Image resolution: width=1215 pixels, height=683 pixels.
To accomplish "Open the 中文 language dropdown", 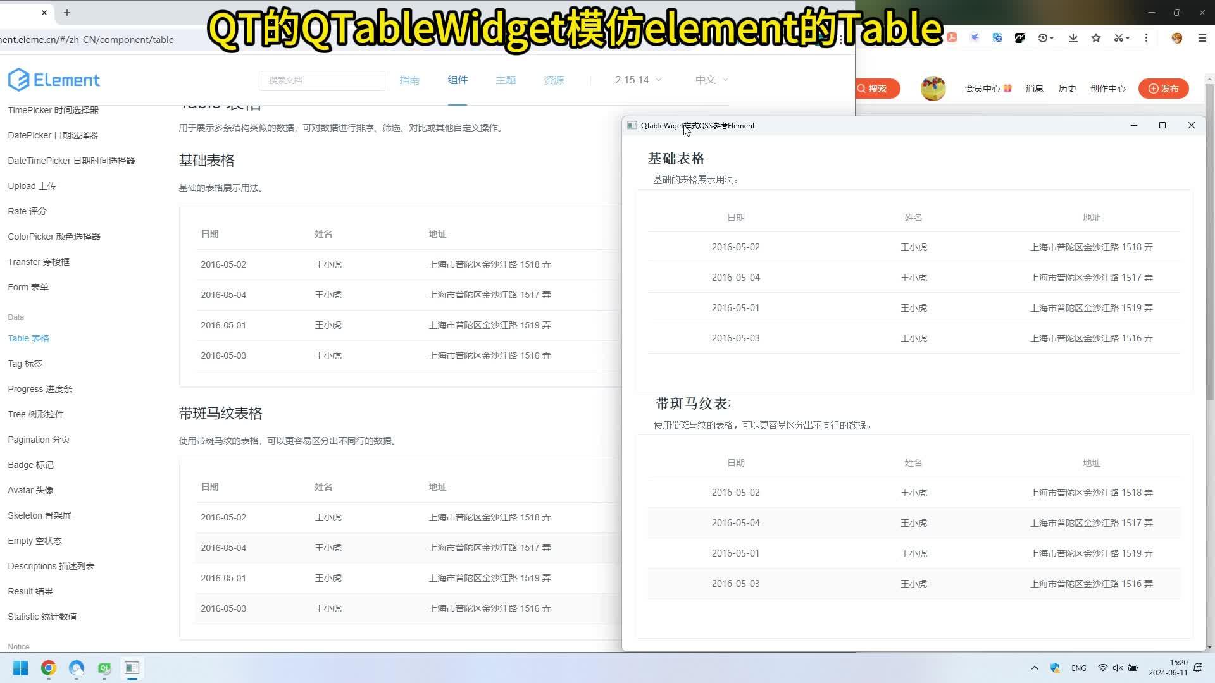I will (710, 80).
